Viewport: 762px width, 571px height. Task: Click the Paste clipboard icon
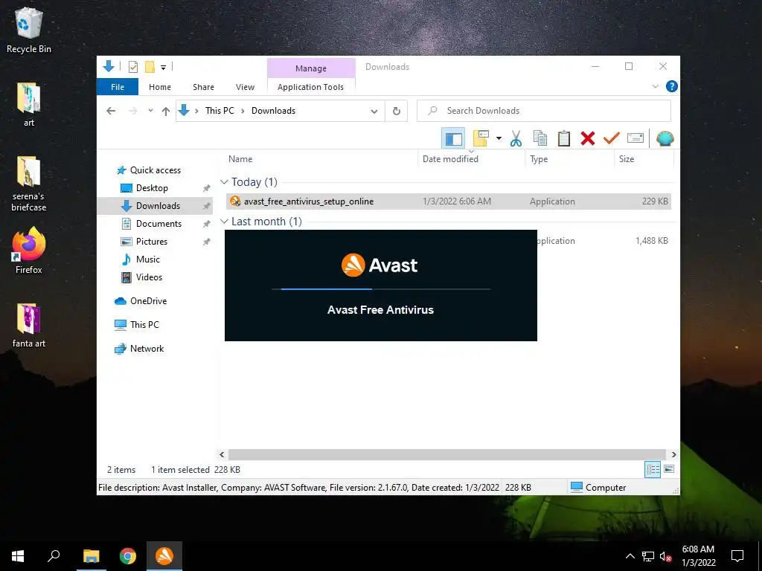tap(564, 138)
